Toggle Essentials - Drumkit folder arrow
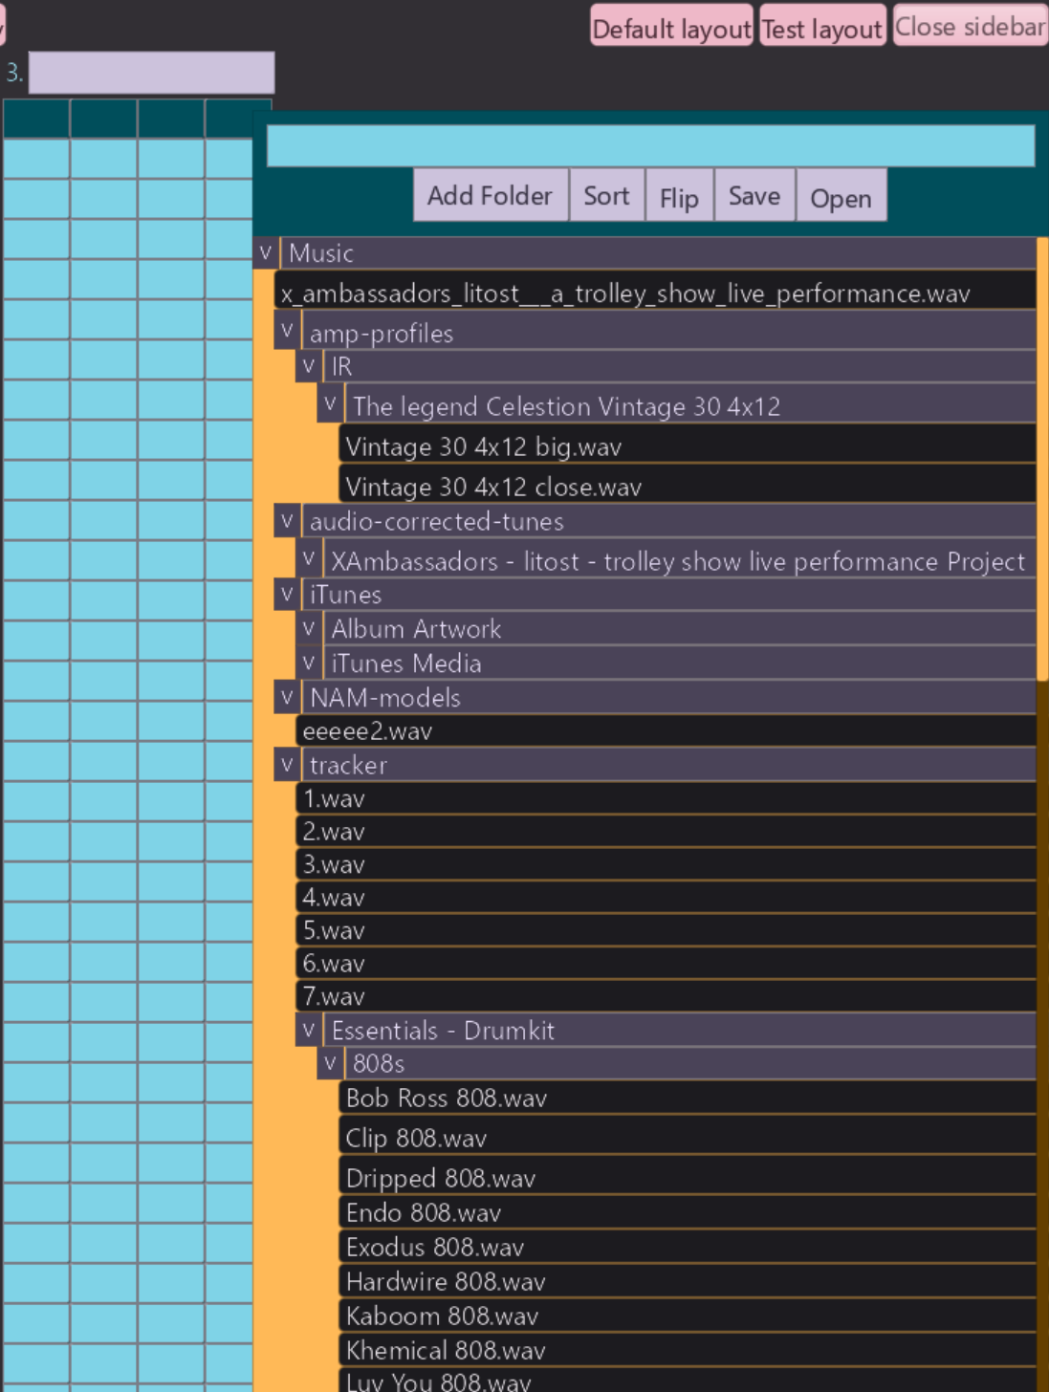The image size is (1049, 1392). [x=308, y=1030]
